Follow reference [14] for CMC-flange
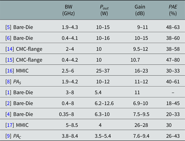Viewport: 185px width, 141px height. 9,49
